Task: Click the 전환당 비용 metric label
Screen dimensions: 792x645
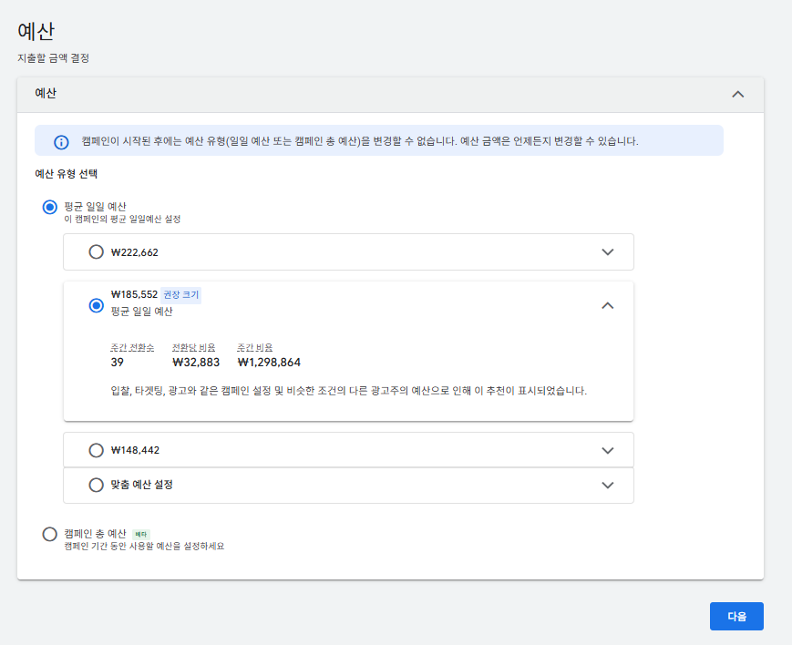Action: pyautogui.click(x=196, y=347)
